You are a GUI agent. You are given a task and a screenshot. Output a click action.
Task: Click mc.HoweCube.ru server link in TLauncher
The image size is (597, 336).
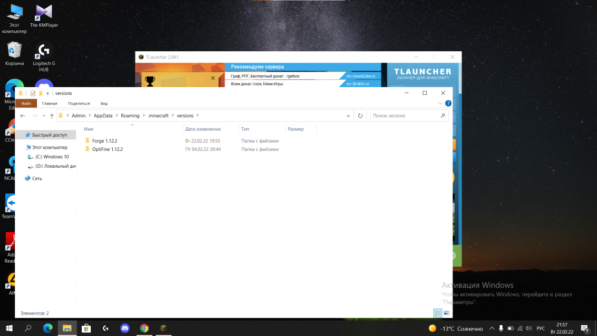[x=361, y=76]
